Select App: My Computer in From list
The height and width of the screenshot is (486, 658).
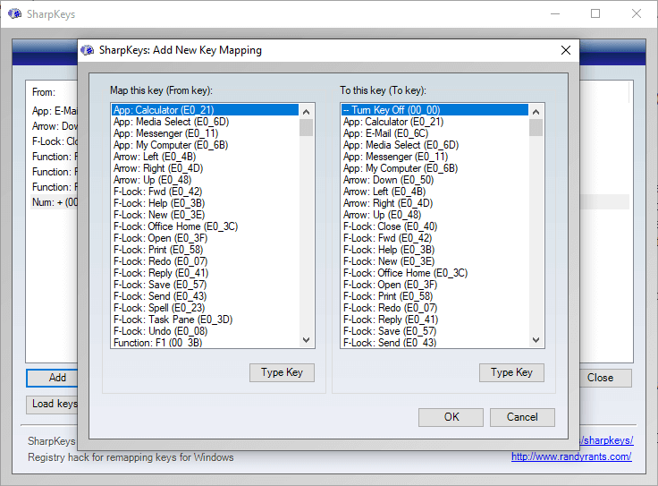[206, 145]
